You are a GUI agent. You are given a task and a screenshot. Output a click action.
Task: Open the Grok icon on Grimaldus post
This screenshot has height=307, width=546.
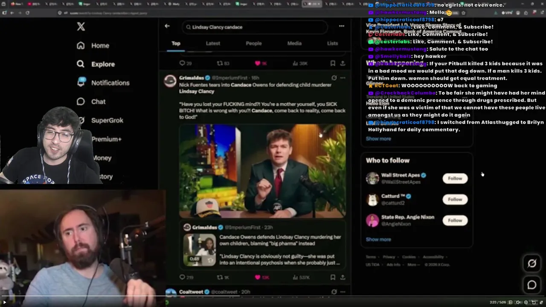point(334,78)
